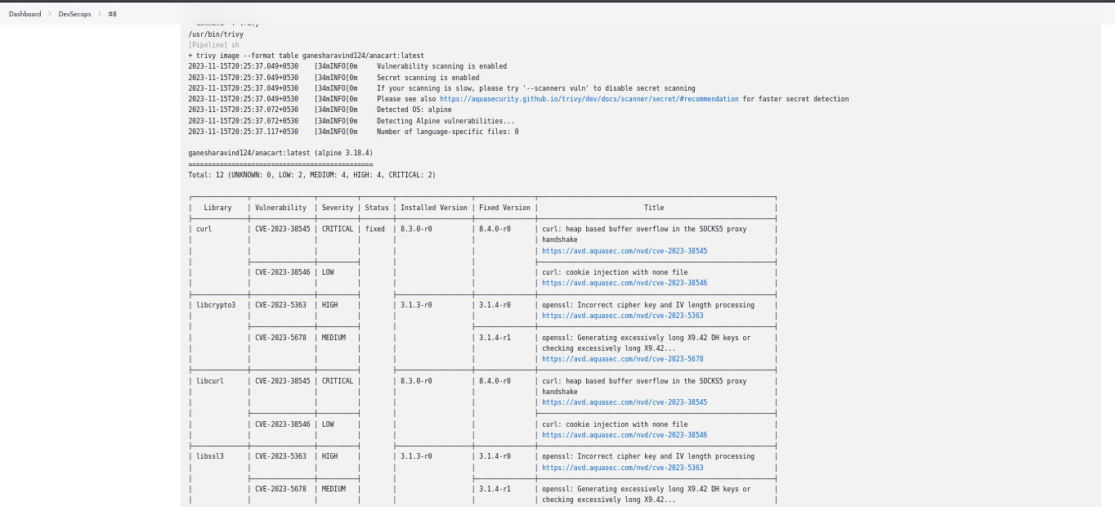1115x507 pixels.
Task: Open the cve-2023-38545 avd link in curl row
Action: pos(625,251)
